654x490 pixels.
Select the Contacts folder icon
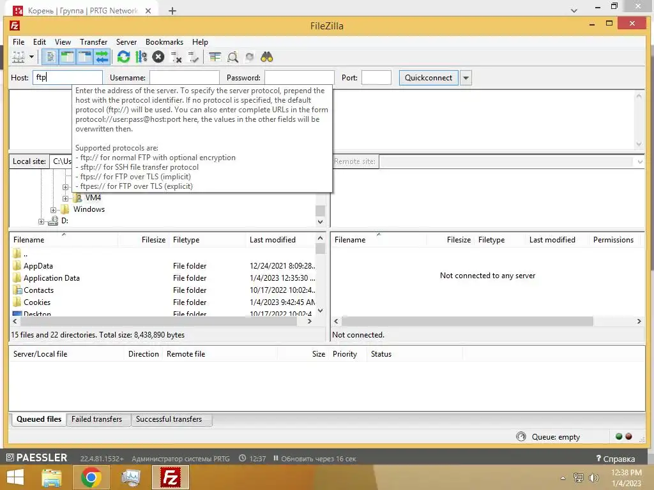tap(17, 290)
